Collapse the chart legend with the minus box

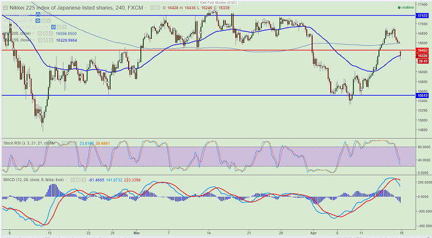pyautogui.click(x=5, y=8)
